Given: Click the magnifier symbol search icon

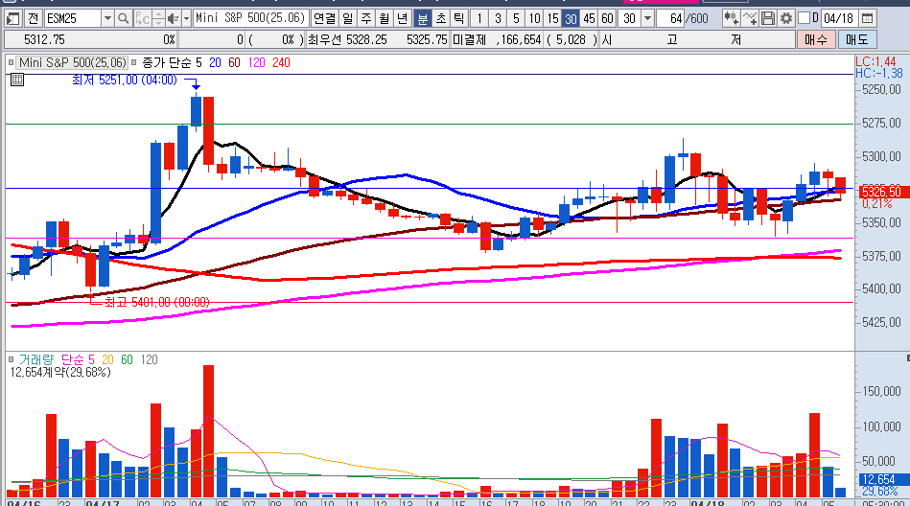Looking at the screenshot, I should 123,18.
